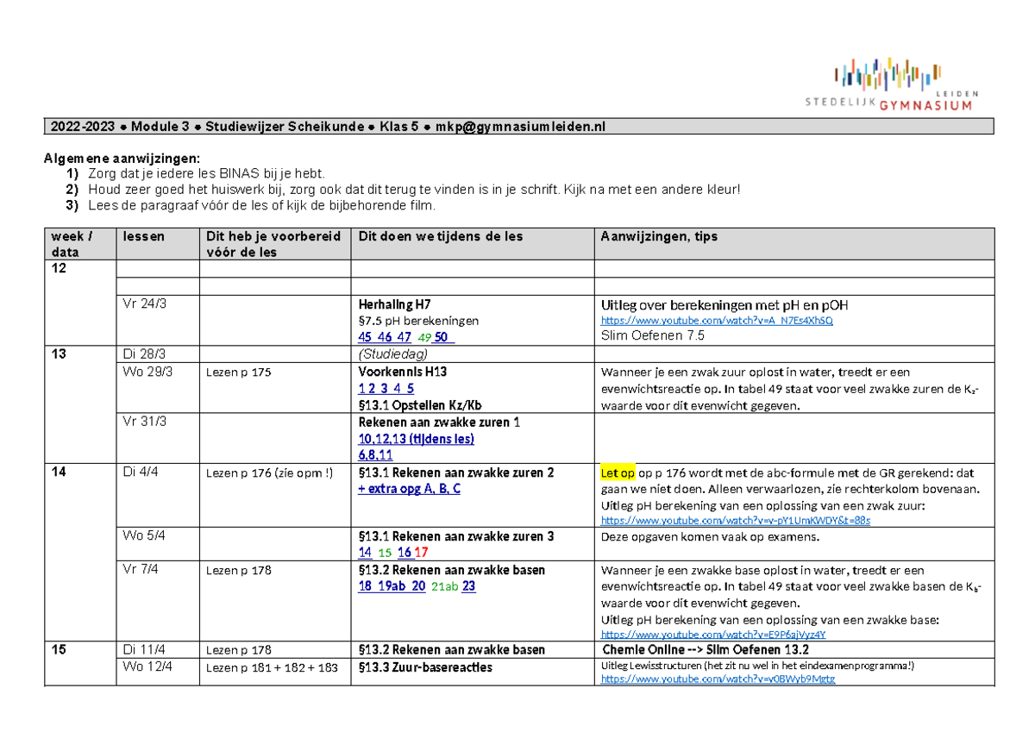Click the 'Vr 7/4' lesson date
The image size is (1035, 732).
pyautogui.click(x=141, y=569)
